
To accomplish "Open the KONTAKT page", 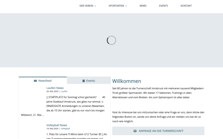I will point(186,6).
